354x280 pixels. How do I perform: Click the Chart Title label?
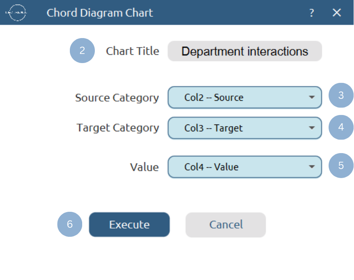tap(133, 51)
